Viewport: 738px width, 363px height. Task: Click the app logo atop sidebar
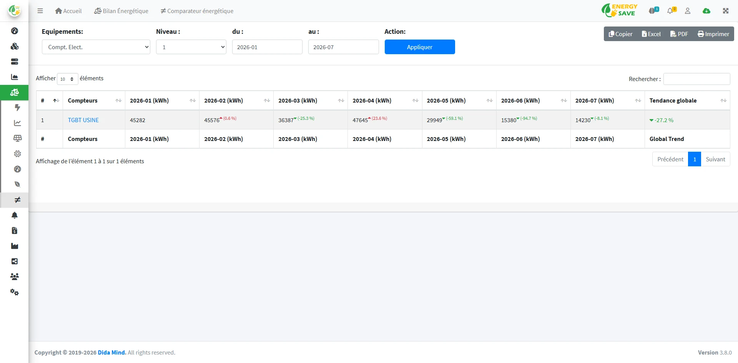14,10
